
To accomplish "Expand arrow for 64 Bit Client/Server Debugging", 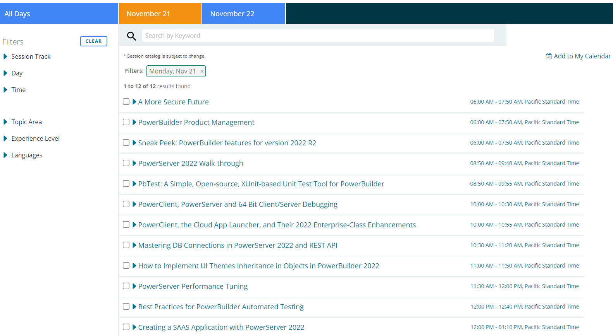I will pos(134,204).
